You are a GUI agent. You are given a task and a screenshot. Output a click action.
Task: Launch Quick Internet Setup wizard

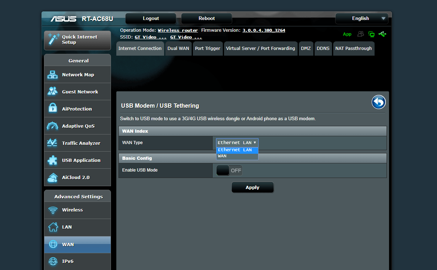point(77,40)
